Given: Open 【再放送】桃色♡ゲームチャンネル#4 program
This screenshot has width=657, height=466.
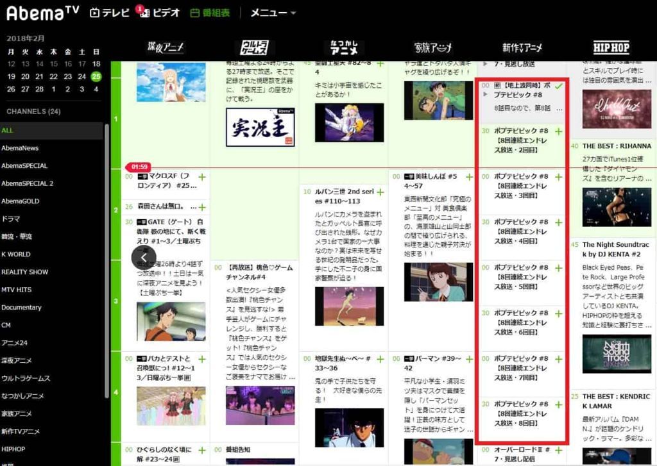Looking at the screenshot, I should pos(259,272).
